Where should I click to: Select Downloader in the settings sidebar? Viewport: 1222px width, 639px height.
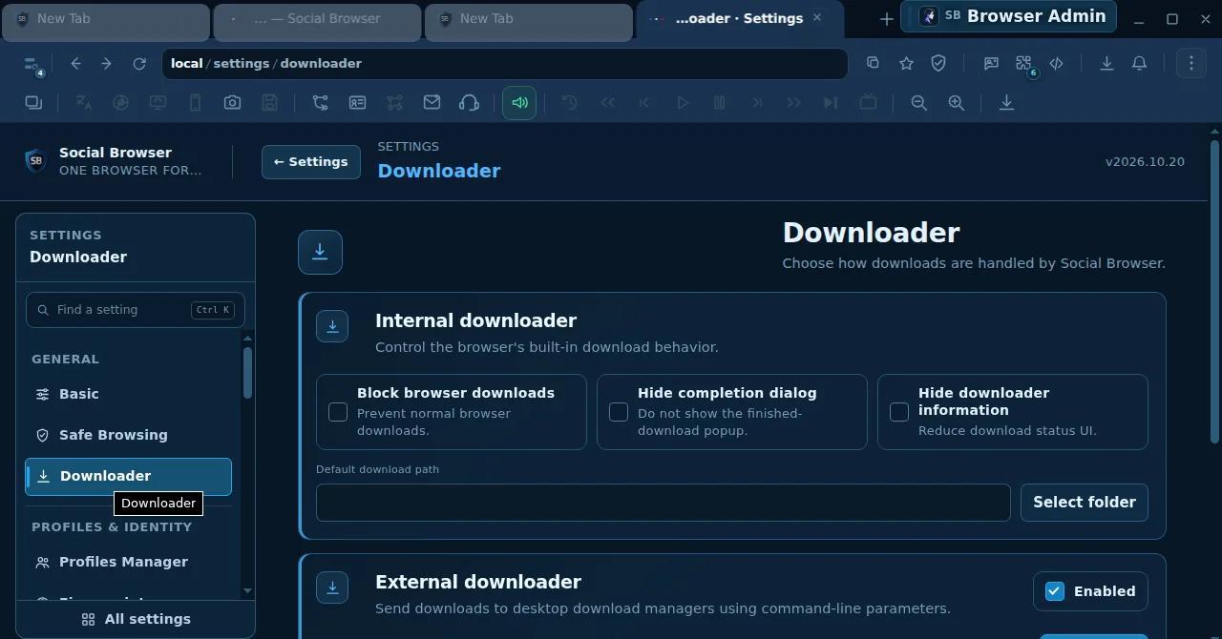128,476
